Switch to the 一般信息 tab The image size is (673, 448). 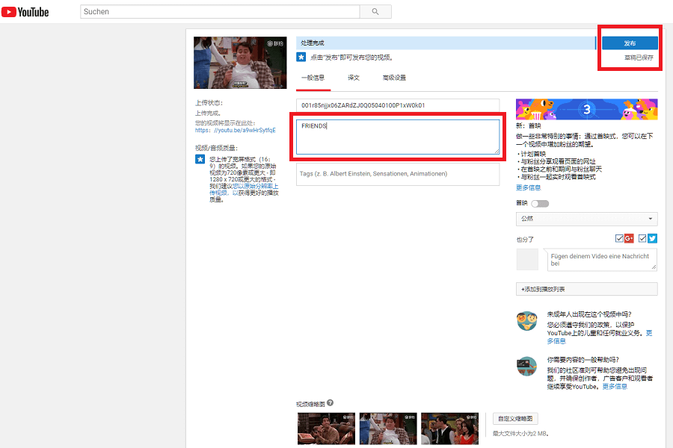pyautogui.click(x=313, y=78)
